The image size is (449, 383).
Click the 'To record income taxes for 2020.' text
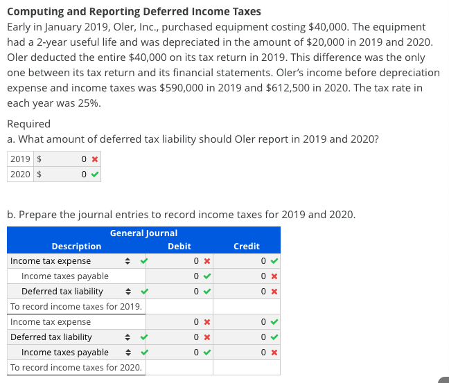tap(76, 368)
